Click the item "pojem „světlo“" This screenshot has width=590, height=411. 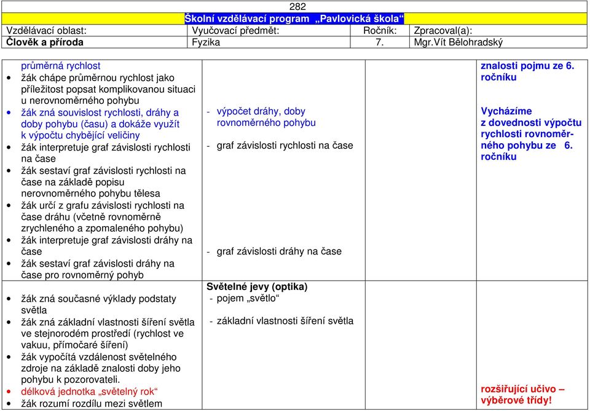tap(248, 298)
